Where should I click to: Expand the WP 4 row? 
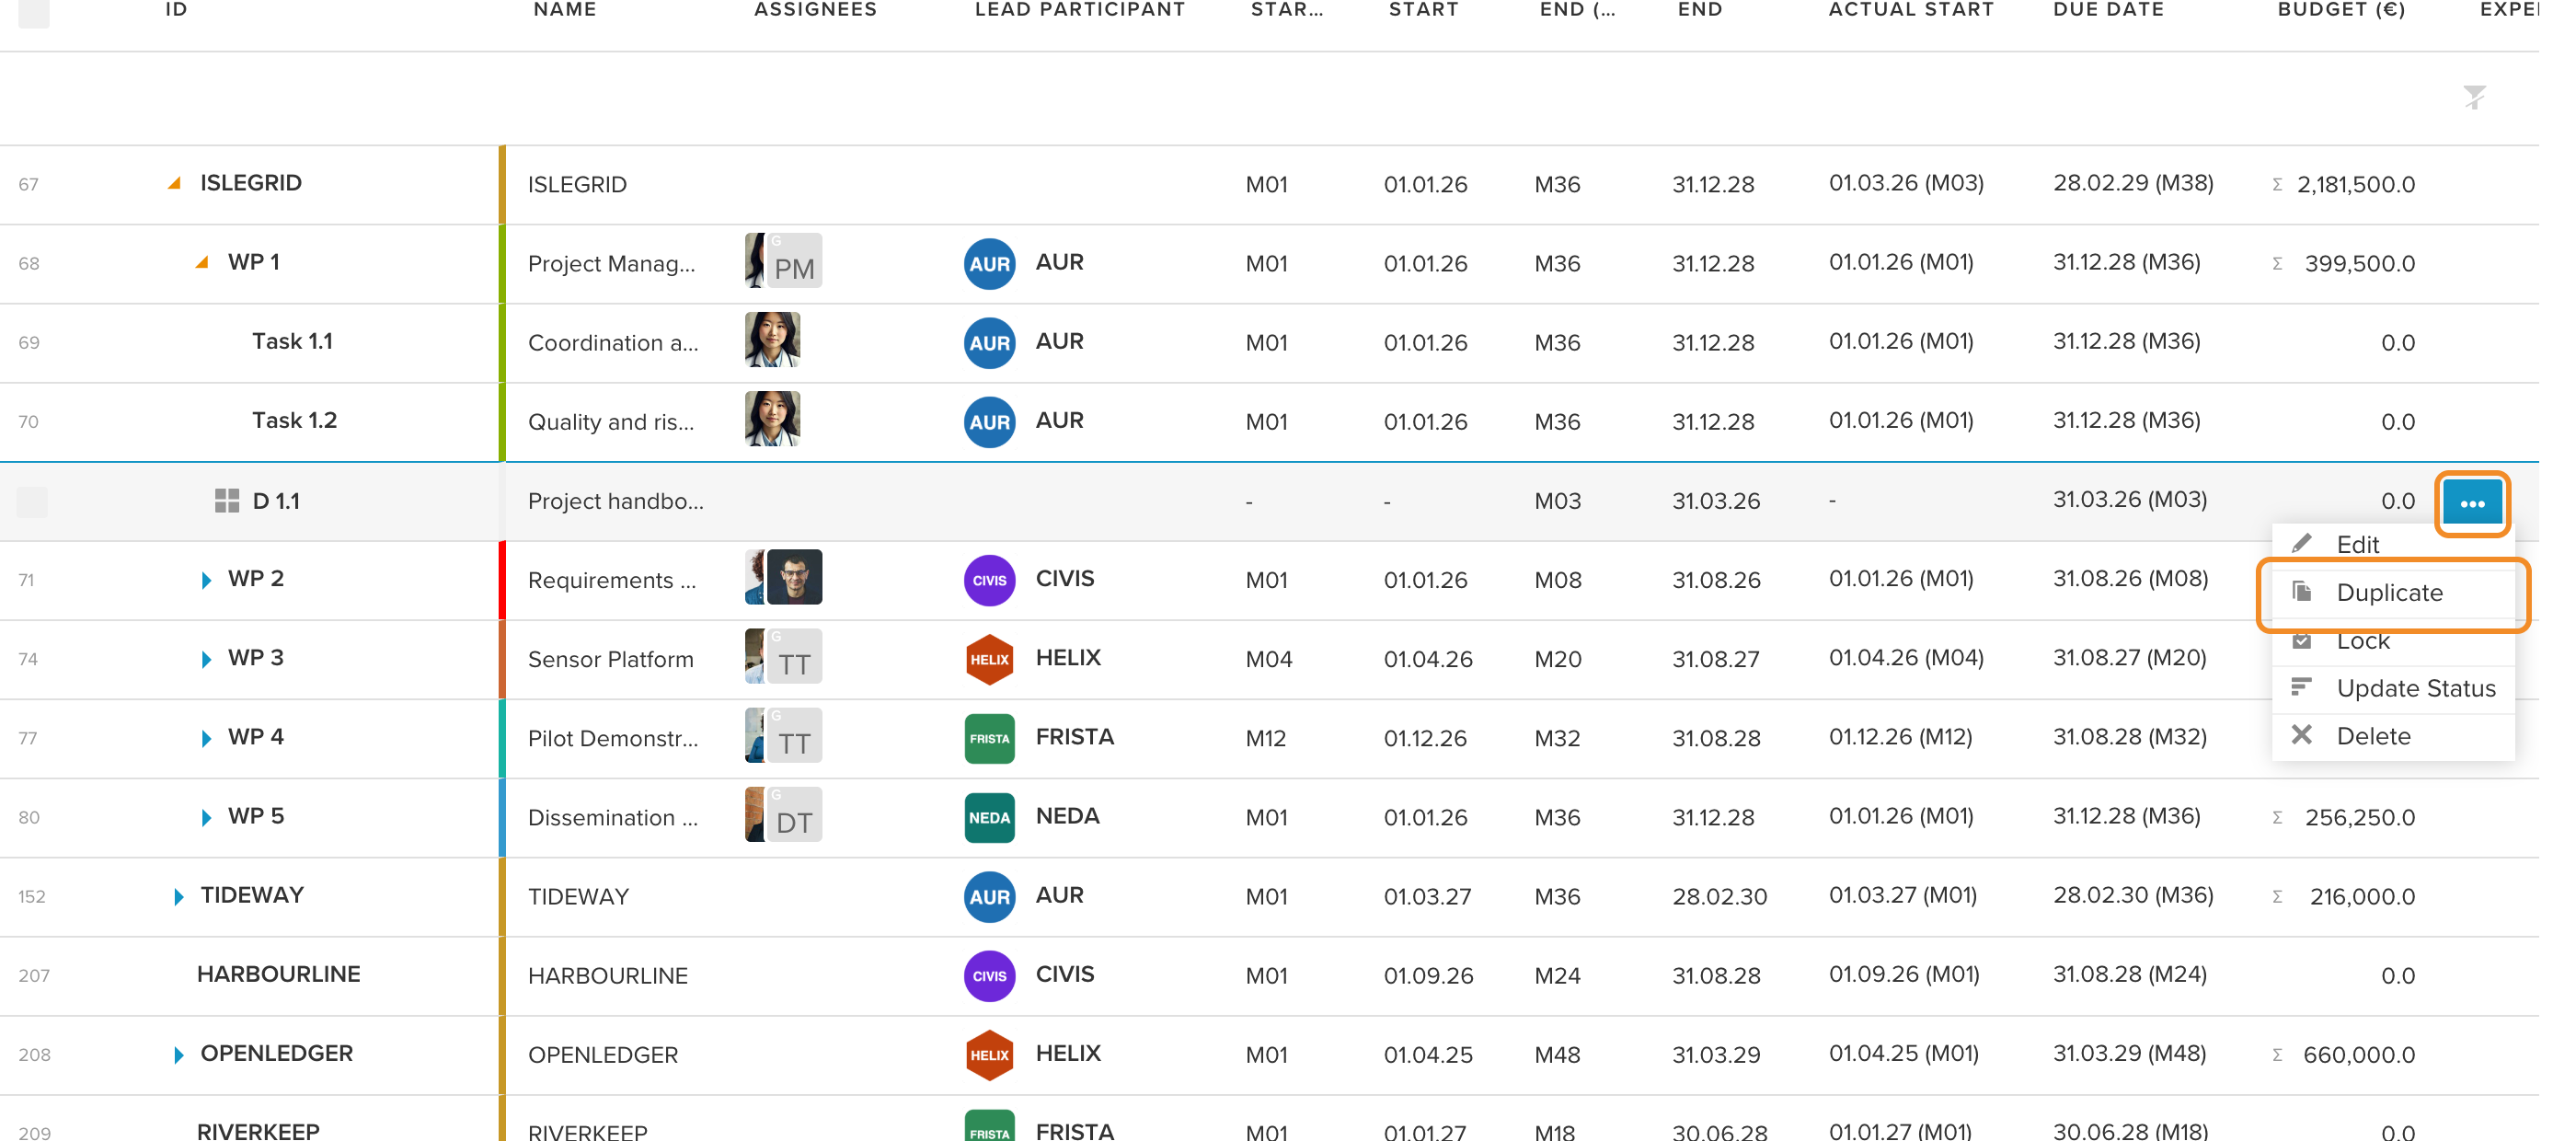tap(206, 738)
